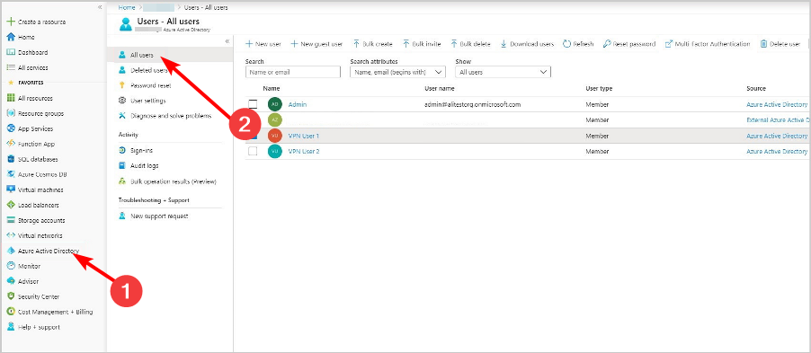Open Bulk operation results (Preview)

point(174,181)
